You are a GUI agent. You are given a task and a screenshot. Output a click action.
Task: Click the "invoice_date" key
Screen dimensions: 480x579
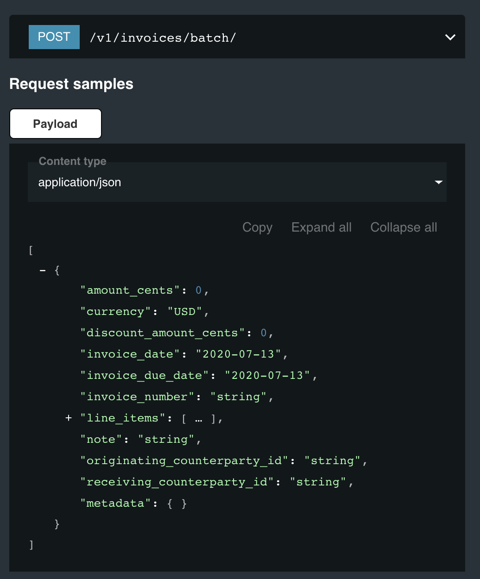click(130, 354)
